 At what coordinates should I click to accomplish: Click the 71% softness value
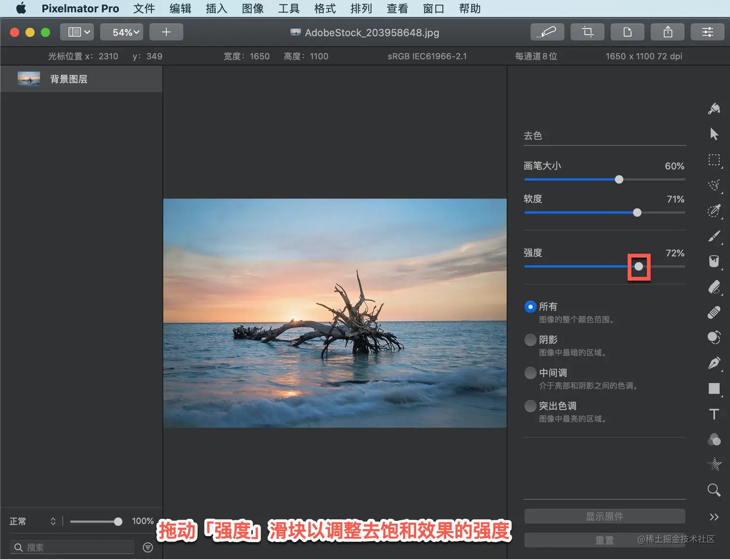[x=675, y=199]
